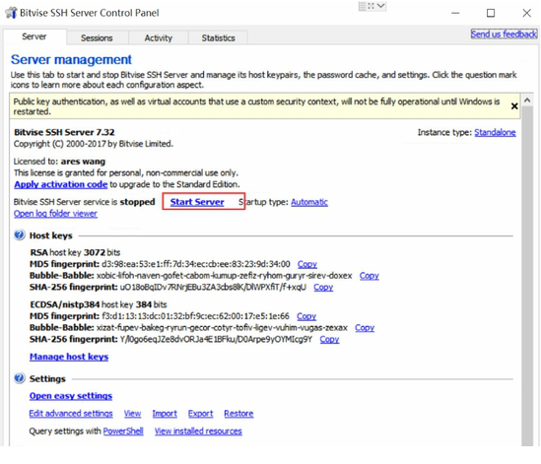Switch to the Server tab

tap(34, 36)
